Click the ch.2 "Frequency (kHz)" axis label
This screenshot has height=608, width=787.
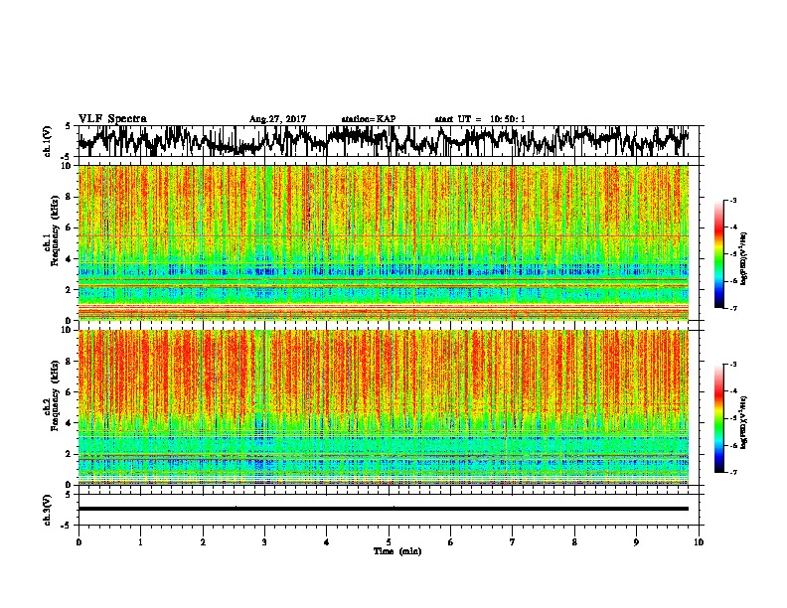point(55,395)
